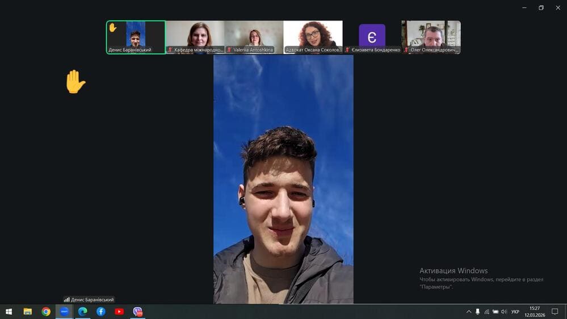Select Олег Олександрович's video thumbnail
This screenshot has width=567, height=319.
click(431, 37)
